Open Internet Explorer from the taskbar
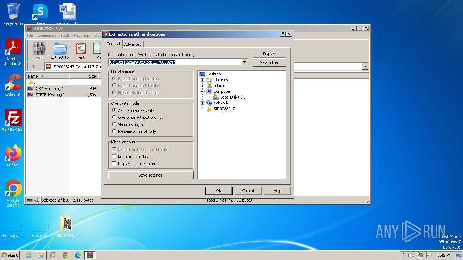This screenshot has width=463, height=260. point(29,255)
